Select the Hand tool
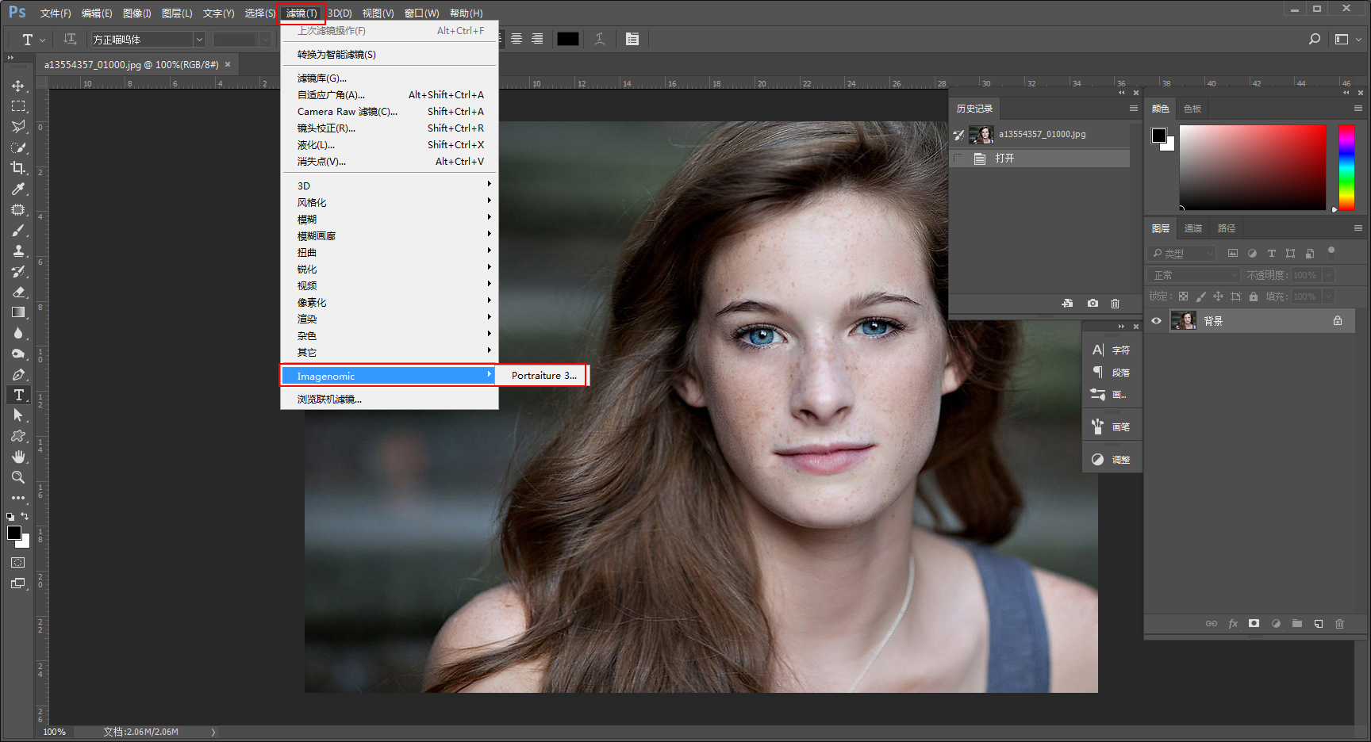Viewport: 1371px width, 742px height. click(18, 457)
